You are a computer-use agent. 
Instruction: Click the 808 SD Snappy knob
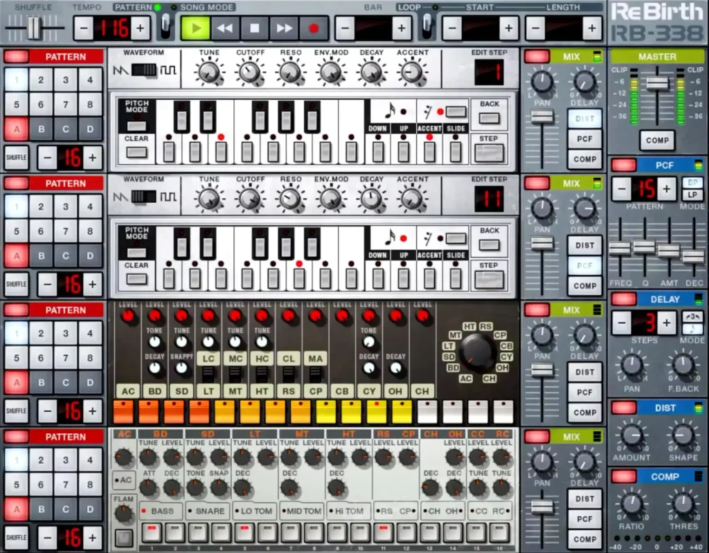coord(181,368)
